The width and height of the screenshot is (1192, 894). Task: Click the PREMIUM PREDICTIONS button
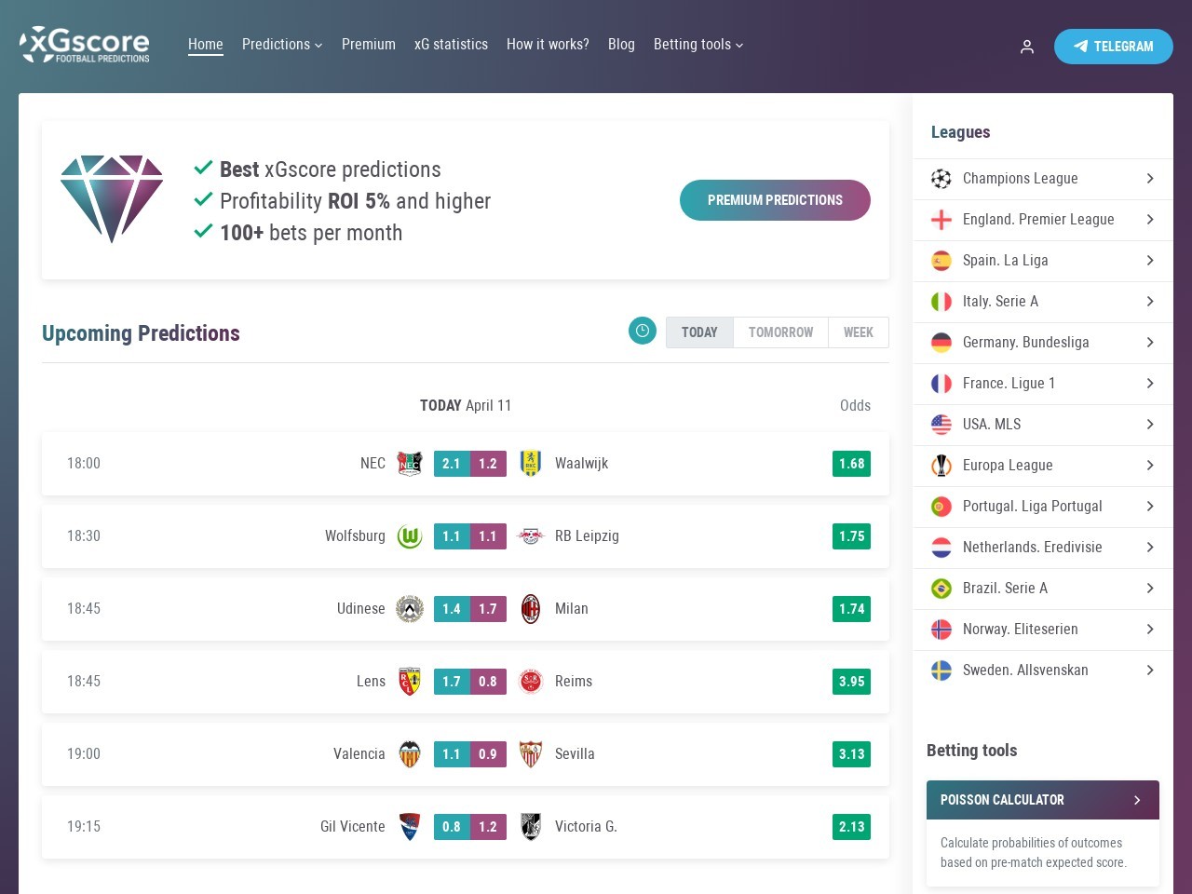(775, 200)
